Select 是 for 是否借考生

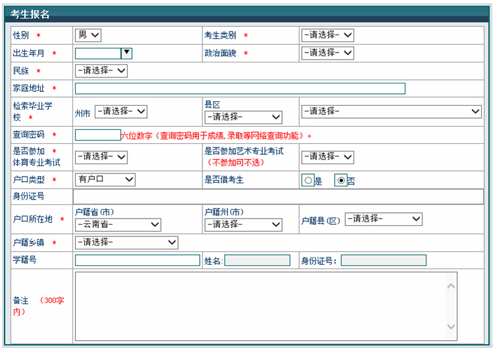(308, 181)
